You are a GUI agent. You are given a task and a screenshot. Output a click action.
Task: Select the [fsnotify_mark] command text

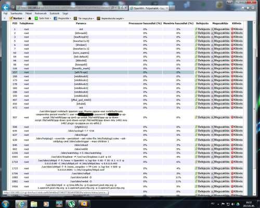tap(81, 69)
